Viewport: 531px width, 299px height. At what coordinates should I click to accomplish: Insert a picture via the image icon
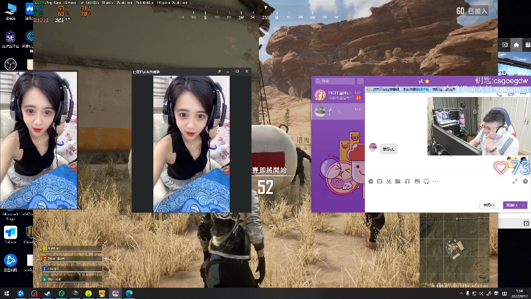click(x=417, y=181)
